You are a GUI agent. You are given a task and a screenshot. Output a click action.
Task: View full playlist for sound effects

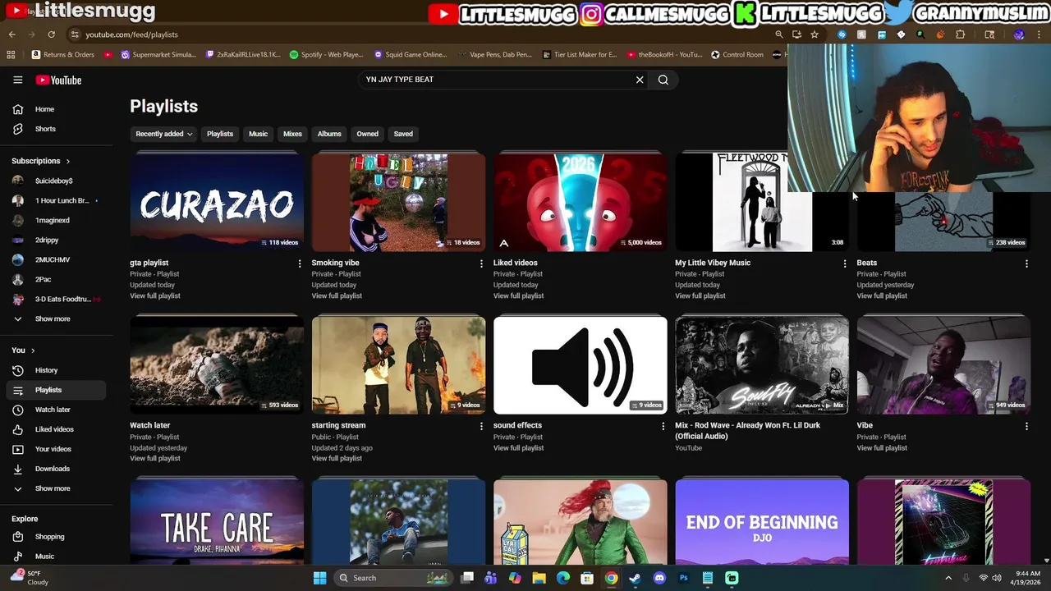(518, 447)
